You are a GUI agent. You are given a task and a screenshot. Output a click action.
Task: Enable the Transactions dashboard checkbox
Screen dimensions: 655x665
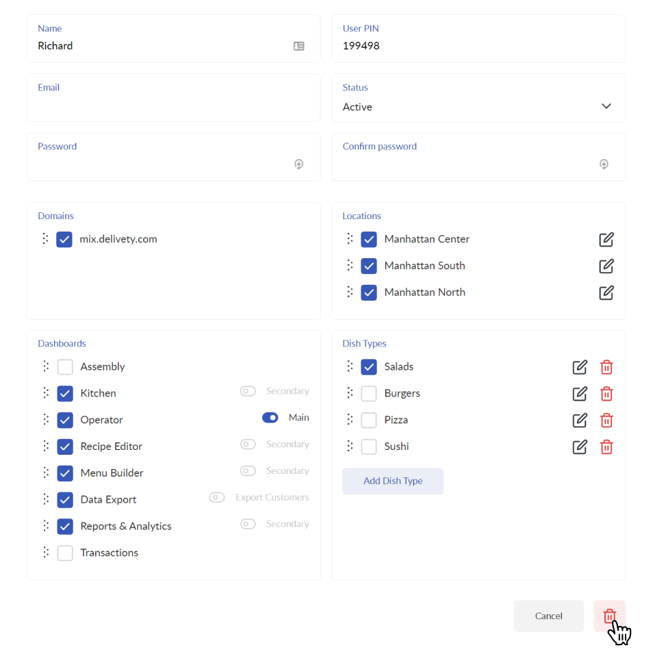(x=65, y=553)
